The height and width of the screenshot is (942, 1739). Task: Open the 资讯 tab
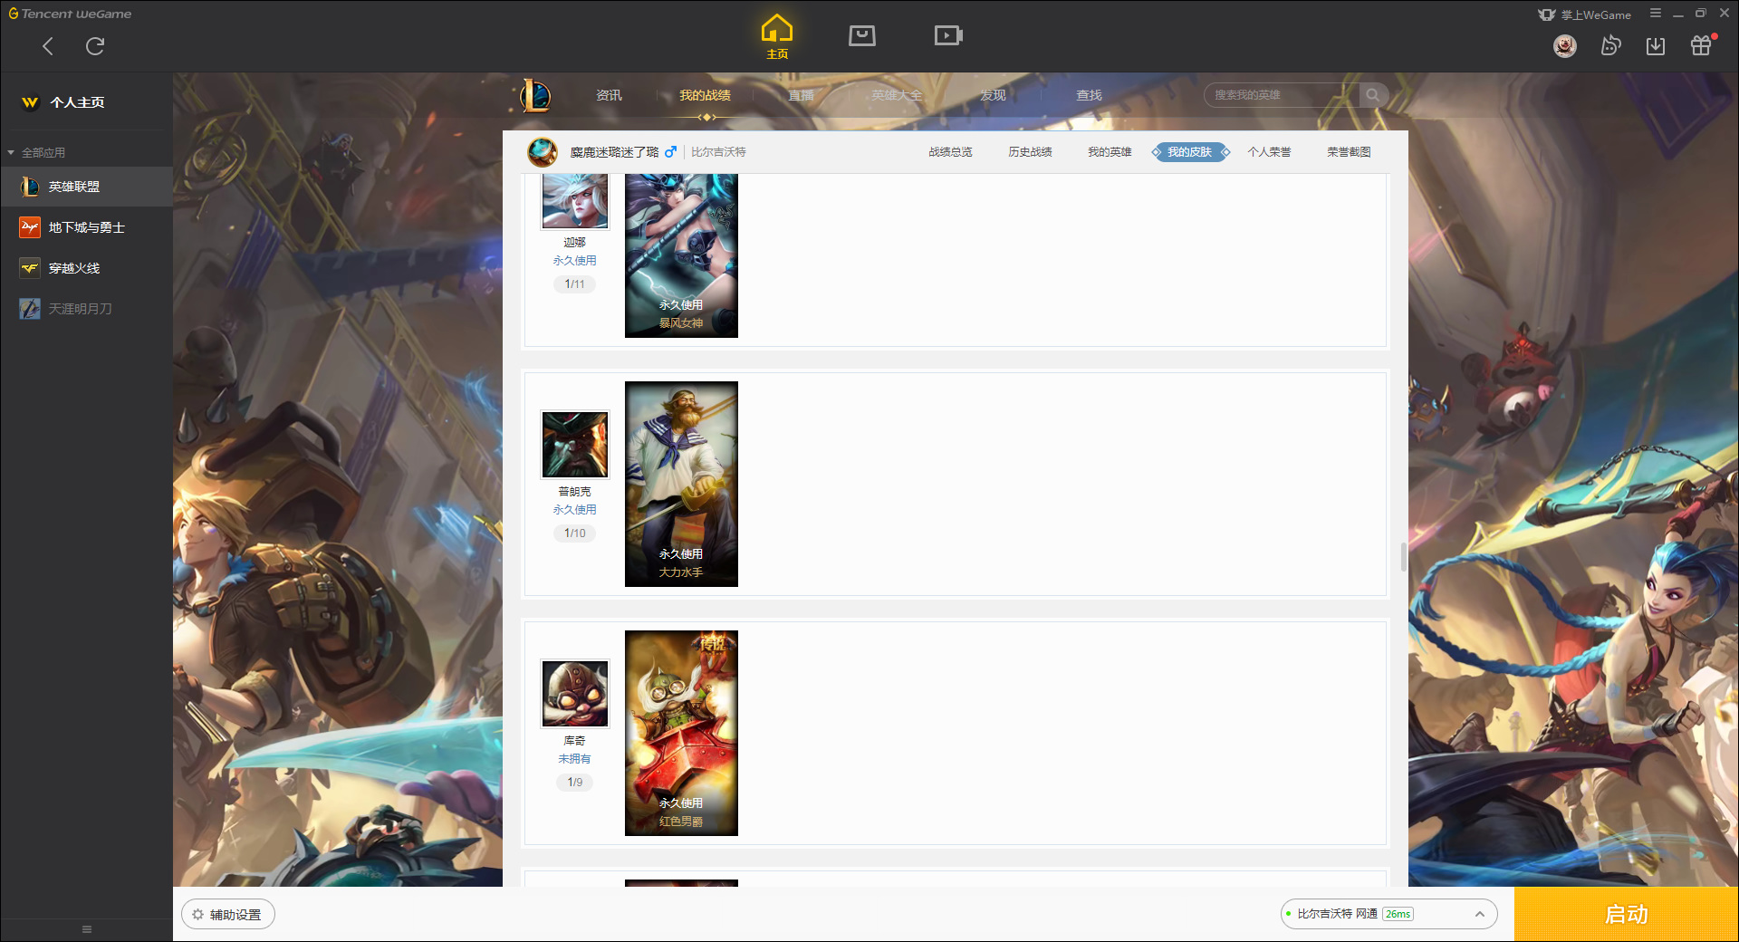pos(609,95)
